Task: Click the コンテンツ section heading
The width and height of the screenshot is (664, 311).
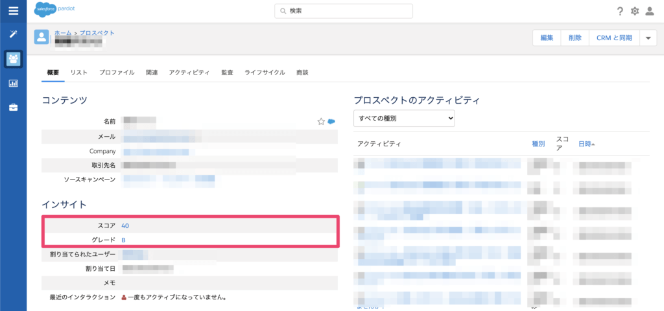Action: coord(64,100)
